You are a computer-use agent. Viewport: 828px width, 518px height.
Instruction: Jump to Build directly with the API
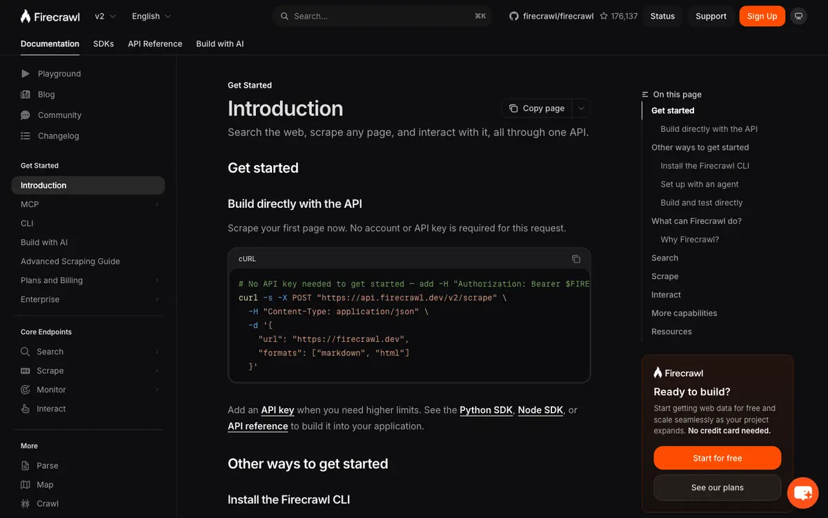pos(709,129)
